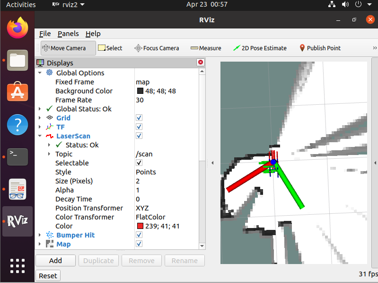Click the LaserScan Status Ok checkmark

pos(59,145)
